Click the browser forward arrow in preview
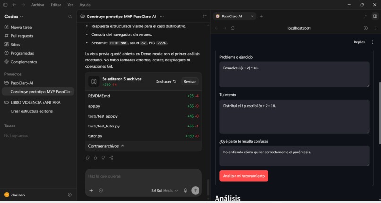The image size is (381, 203). 225,28
